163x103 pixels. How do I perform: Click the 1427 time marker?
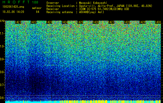click(x=111, y=22)
